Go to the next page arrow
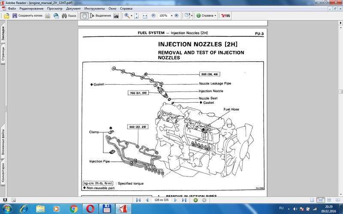Screen dimensions: 343x214 (175, 200)
